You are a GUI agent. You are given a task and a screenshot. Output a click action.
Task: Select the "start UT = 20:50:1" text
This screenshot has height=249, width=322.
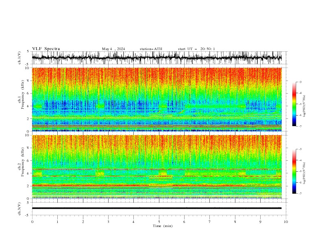(196, 49)
